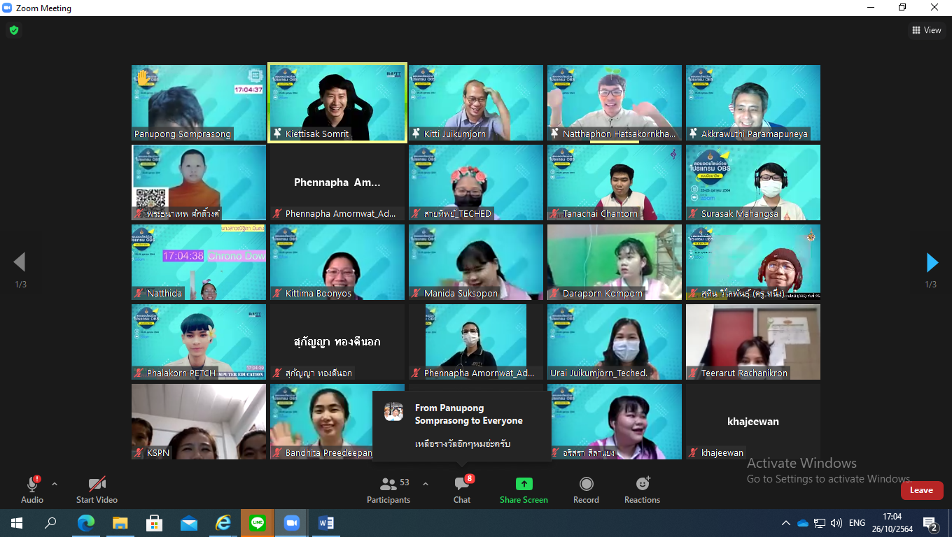Open Windows taskbar search

[x=50, y=523]
